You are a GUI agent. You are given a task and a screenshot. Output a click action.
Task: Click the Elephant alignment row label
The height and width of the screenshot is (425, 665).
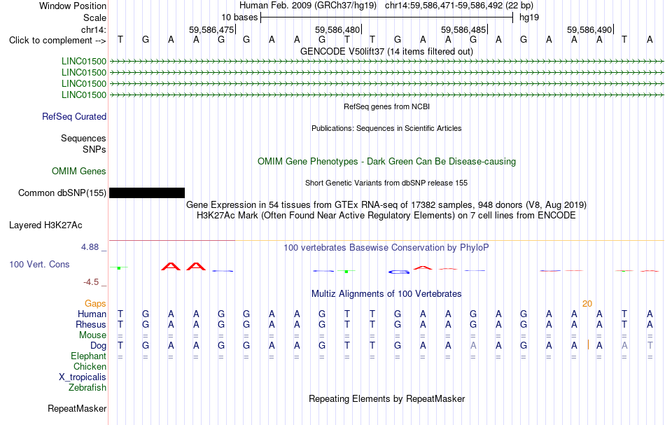89,356
